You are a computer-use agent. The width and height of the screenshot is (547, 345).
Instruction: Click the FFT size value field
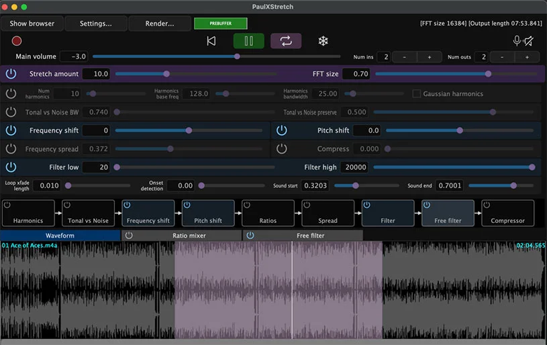point(356,74)
